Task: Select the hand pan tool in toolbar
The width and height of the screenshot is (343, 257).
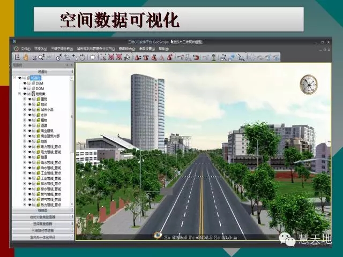Action: point(25,57)
